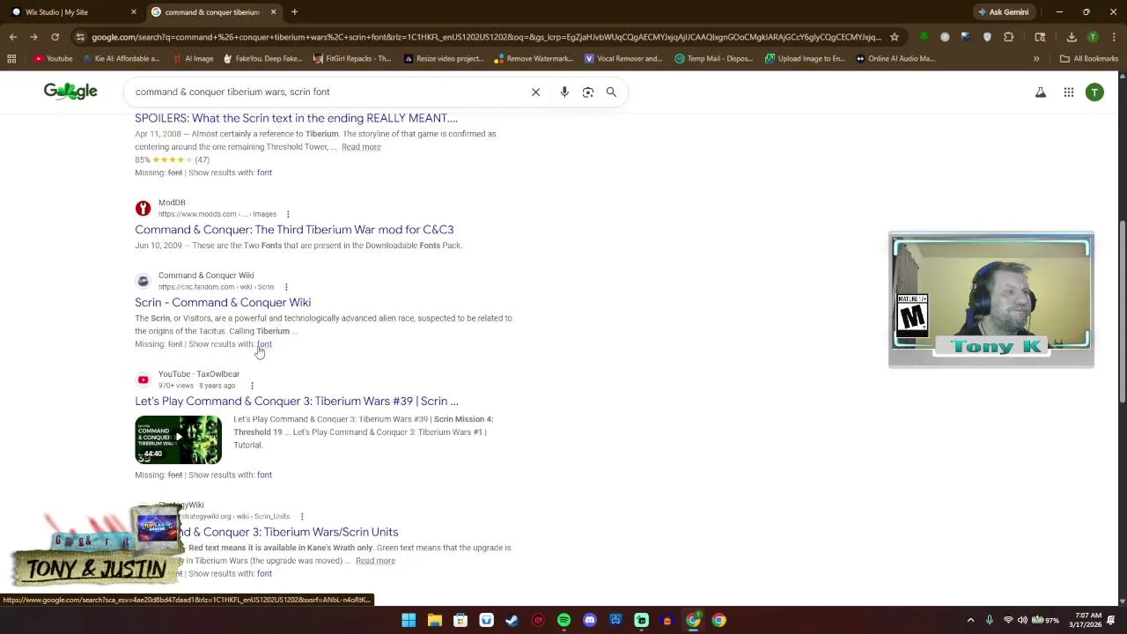Open Google Lens image search
Viewport: 1127px width, 634px height.
tap(588, 92)
